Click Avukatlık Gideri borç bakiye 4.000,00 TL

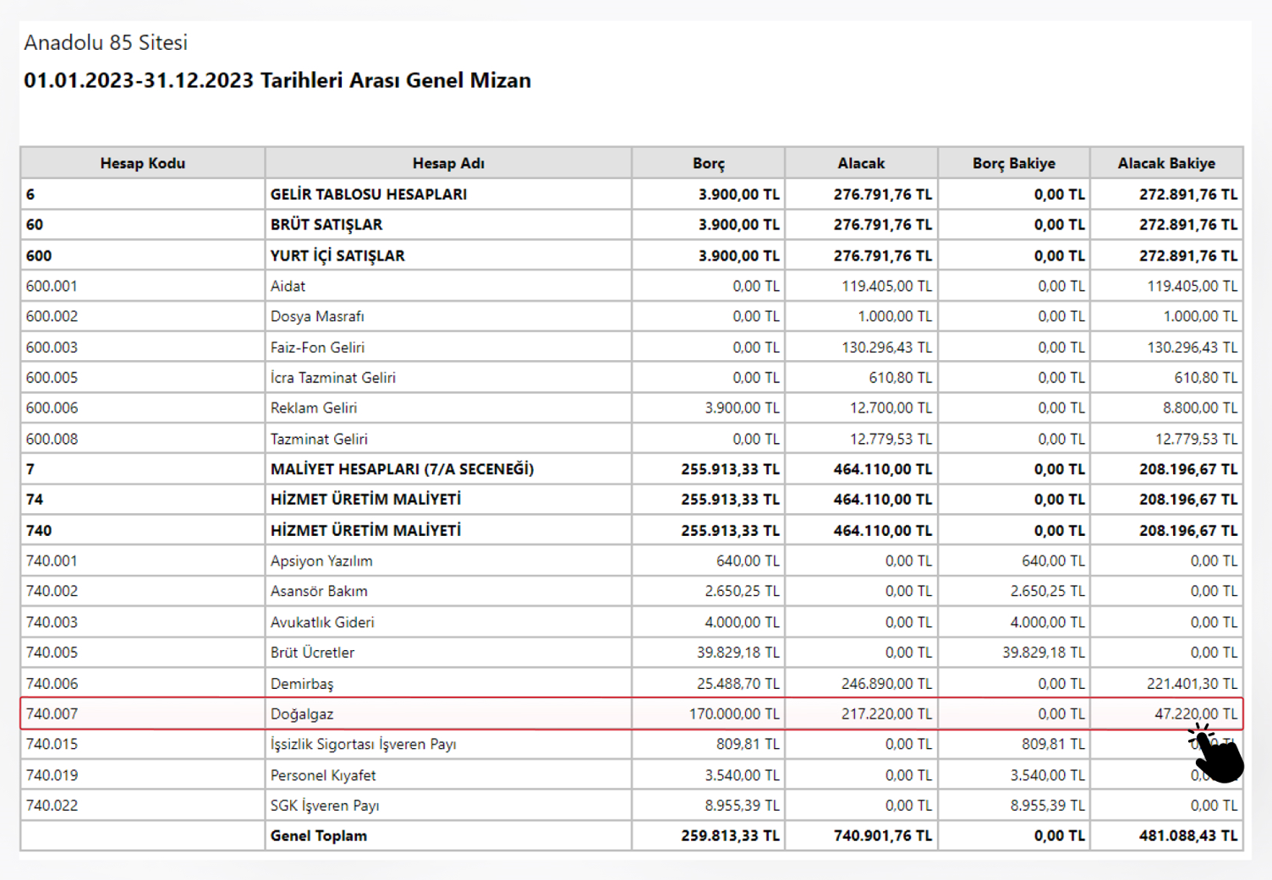pos(1047,622)
